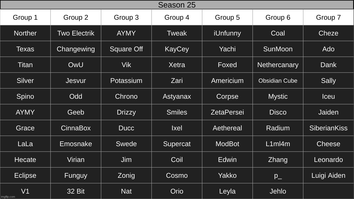Click the Emosnake cell
354x199 pixels.
tap(76, 144)
